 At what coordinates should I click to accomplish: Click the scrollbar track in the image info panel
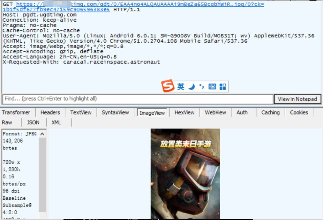pyautogui.click(x=42, y=175)
